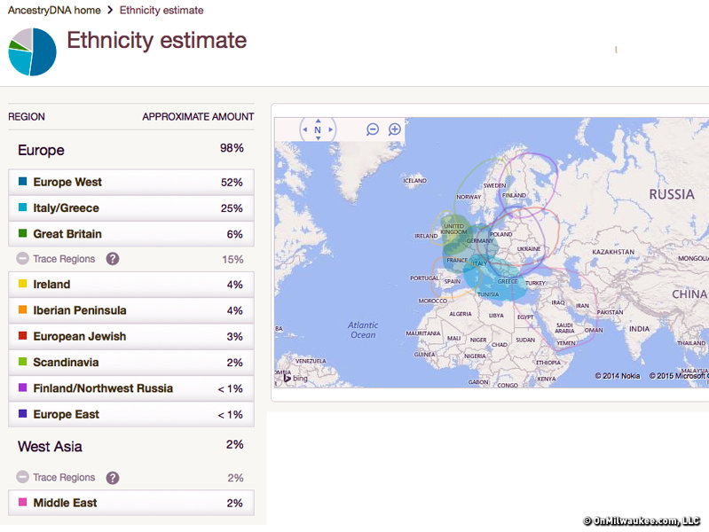Click the 2014 Nokia copyright text

618,376
